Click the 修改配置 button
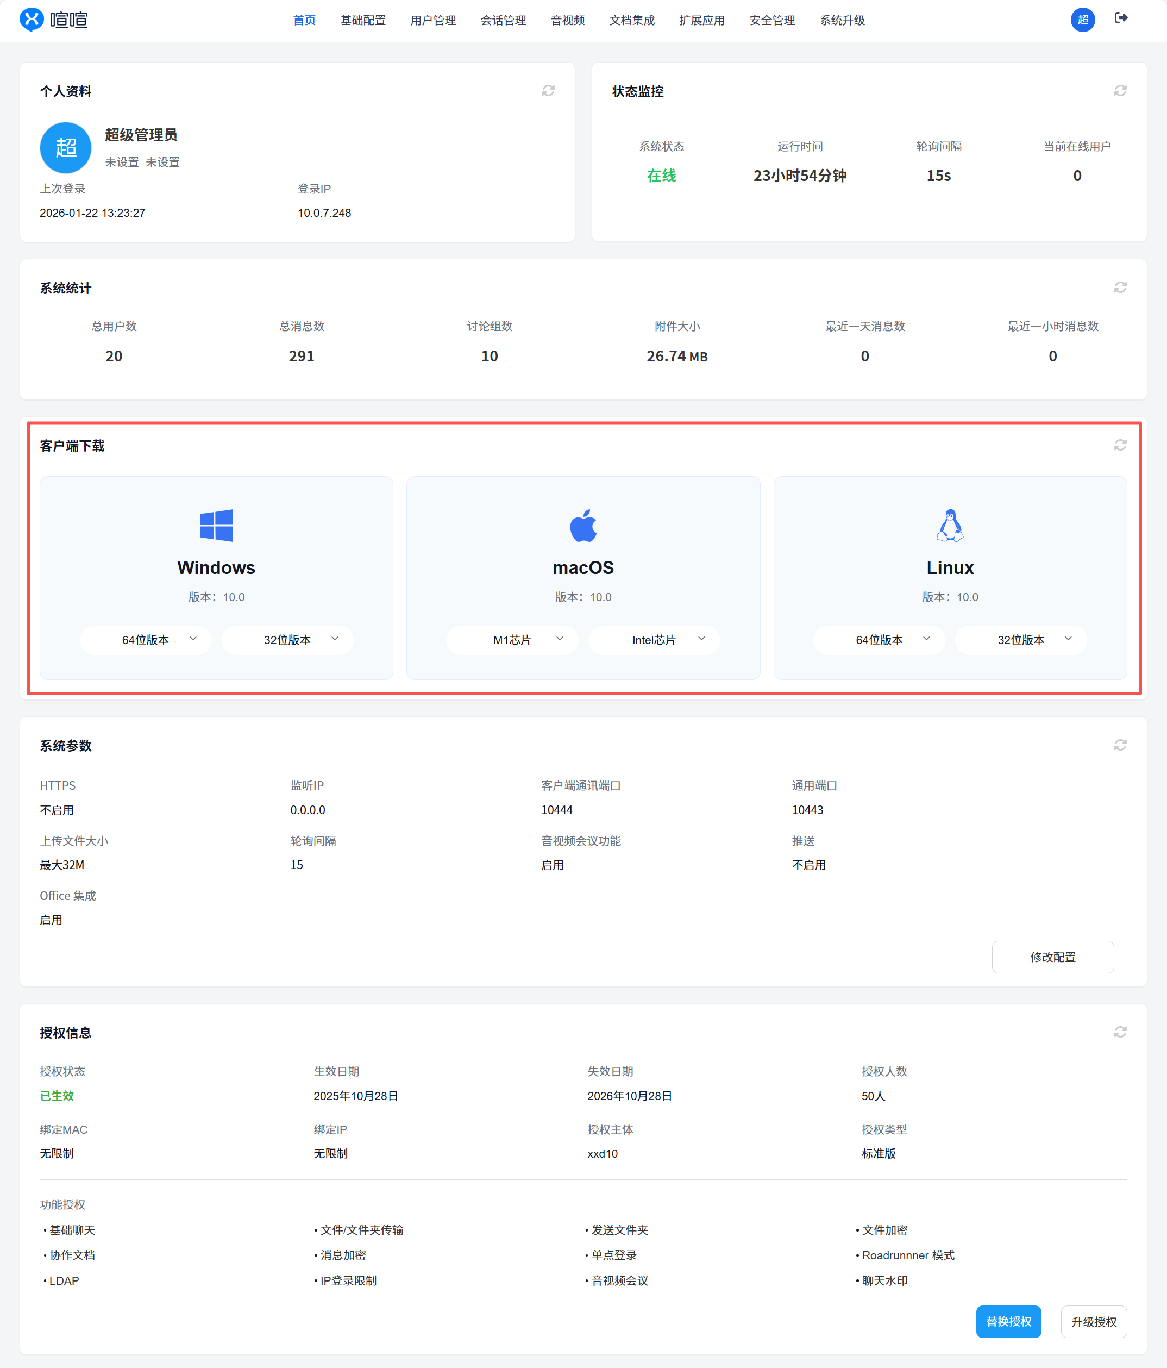The height and width of the screenshot is (1368, 1167). point(1052,957)
